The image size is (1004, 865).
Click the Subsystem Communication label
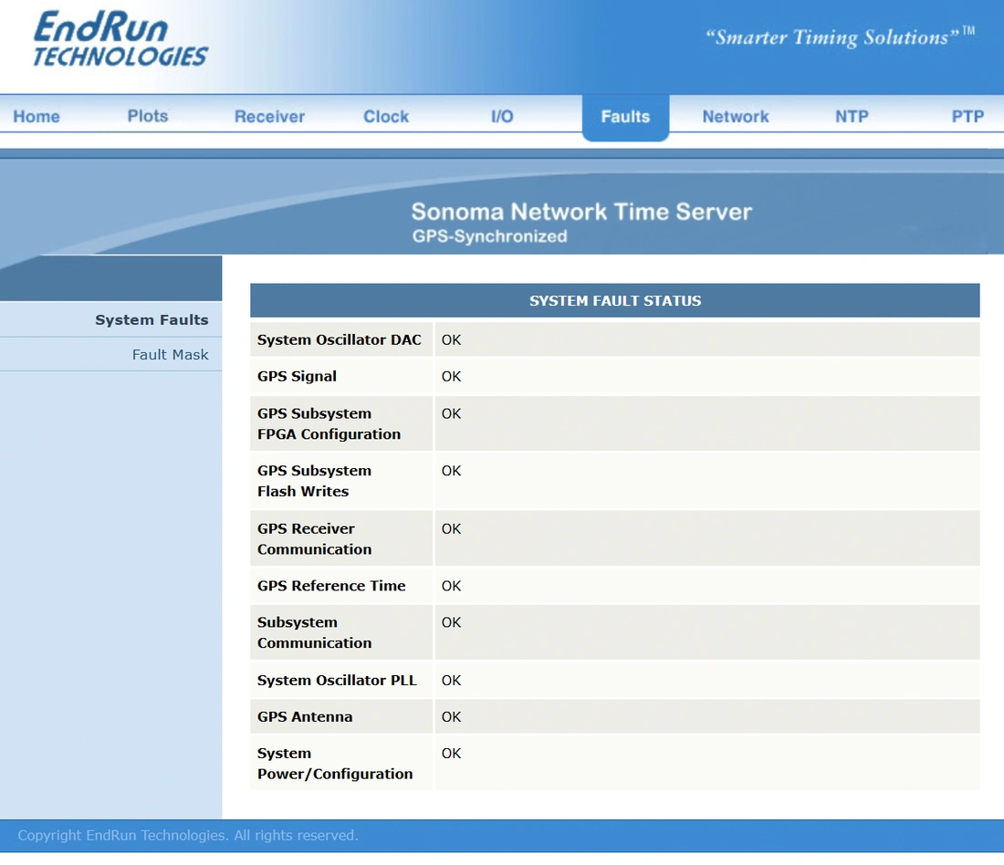pos(314,632)
